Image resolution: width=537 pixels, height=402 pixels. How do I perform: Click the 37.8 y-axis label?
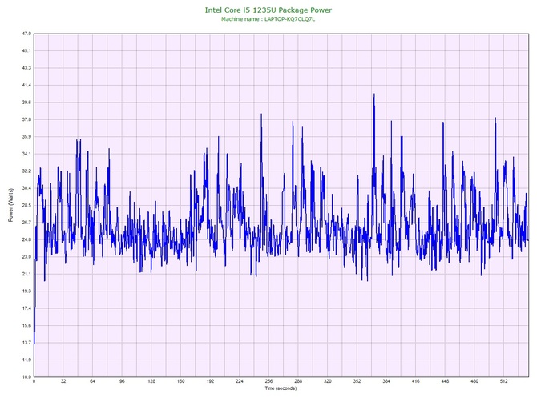point(26,119)
